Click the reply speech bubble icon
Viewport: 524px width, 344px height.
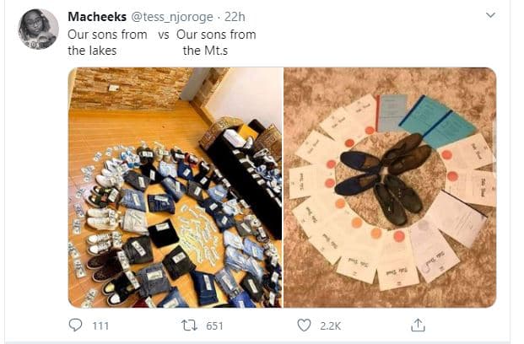pos(75,325)
